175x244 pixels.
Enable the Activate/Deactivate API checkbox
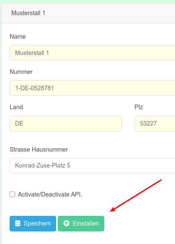[x=13, y=194]
